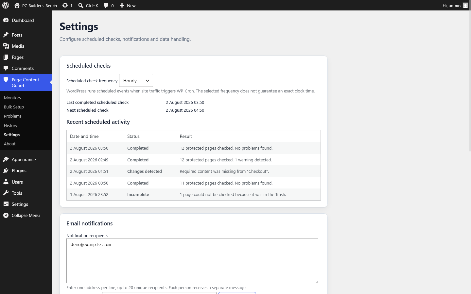Click '1 page could not be checked' result
This screenshot has height=294, width=471.
(x=233, y=194)
